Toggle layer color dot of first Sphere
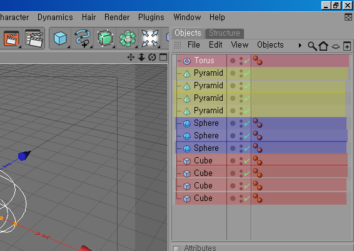The height and width of the screenshot is (251, 354). [x=233, y=123]
